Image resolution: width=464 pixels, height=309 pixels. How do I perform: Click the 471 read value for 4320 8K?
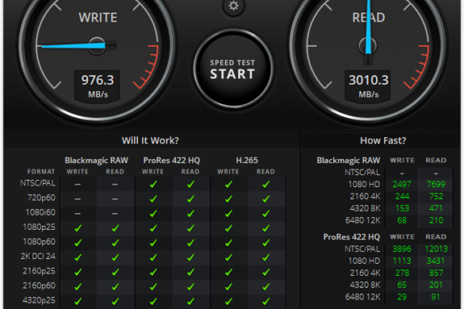point(436,208)
